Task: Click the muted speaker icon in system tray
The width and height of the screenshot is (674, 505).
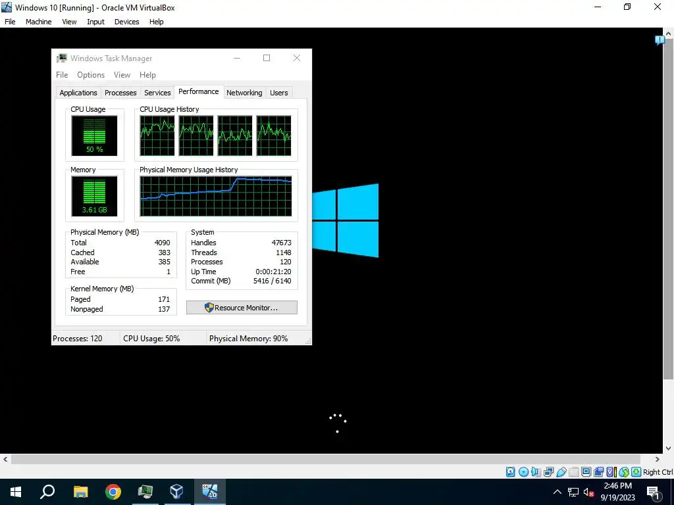Action: [588, 492]
